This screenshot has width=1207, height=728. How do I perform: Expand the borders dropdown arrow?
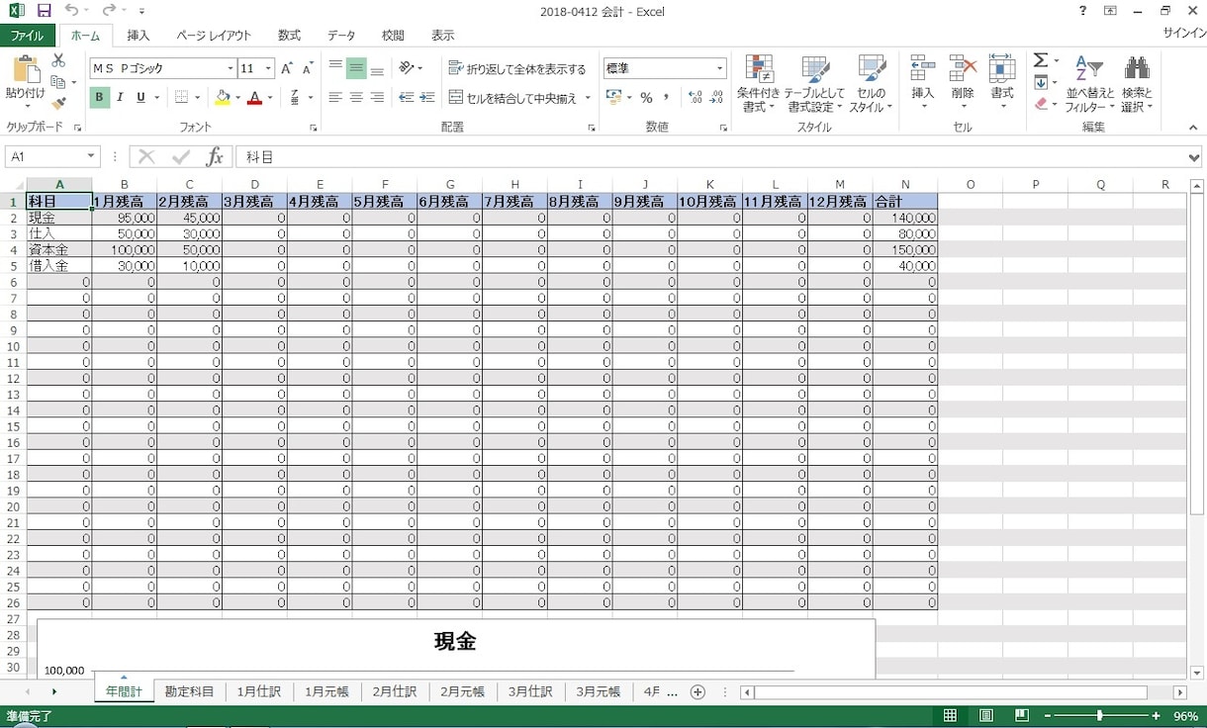pos(198,97)
